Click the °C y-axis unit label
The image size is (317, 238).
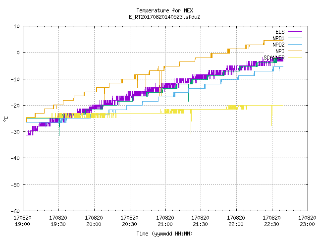(x=5, y=119)
